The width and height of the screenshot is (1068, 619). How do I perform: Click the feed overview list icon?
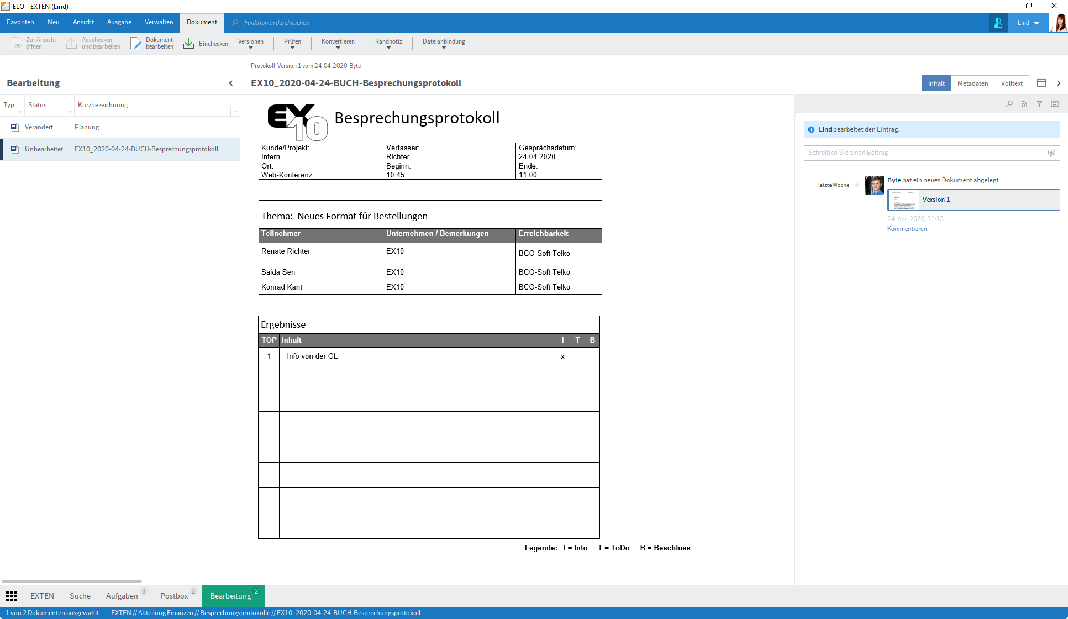1055,103
